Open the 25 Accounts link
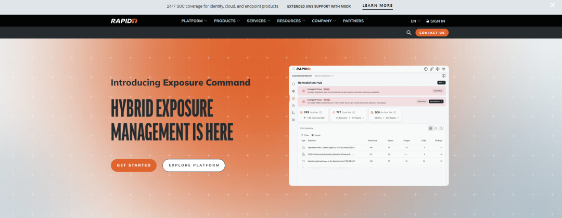This screenshot has width=562, height=218. pyautogui.click(x=343, y=118)
